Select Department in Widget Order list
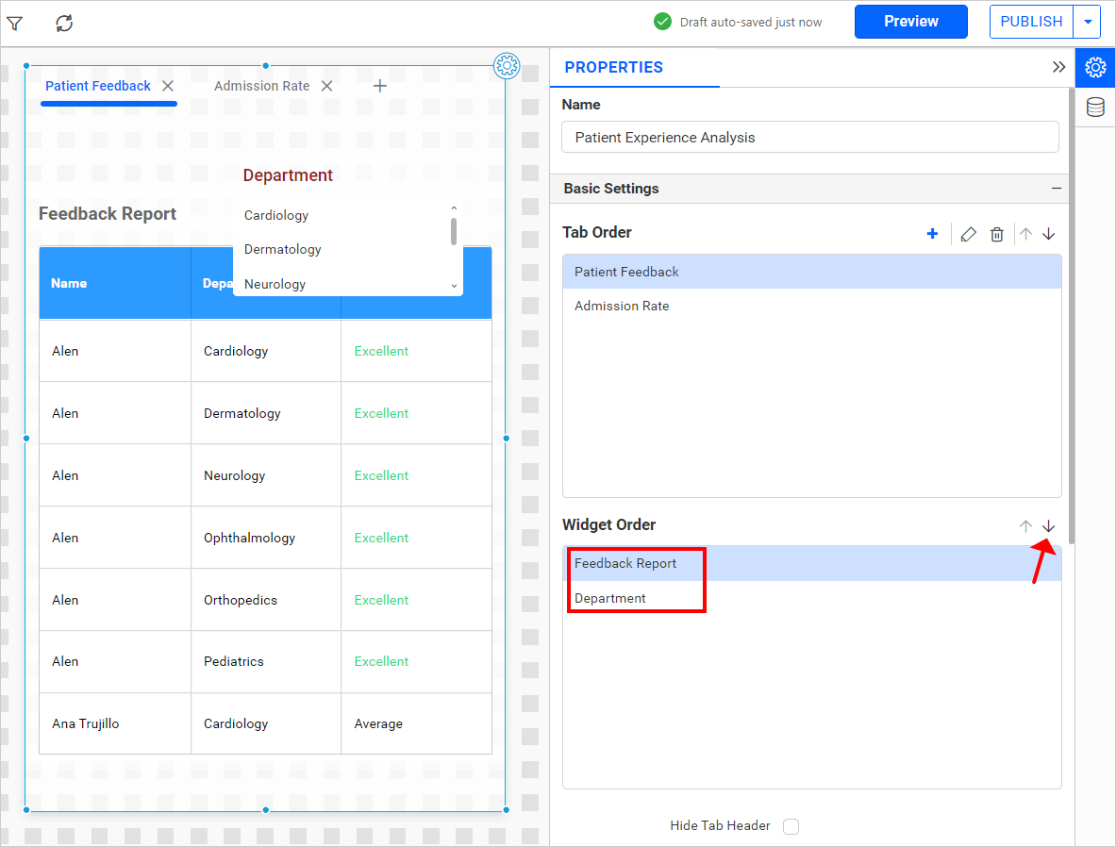Image resolution: width=1116 pixels, height=847 pixels. click(610, 598)
